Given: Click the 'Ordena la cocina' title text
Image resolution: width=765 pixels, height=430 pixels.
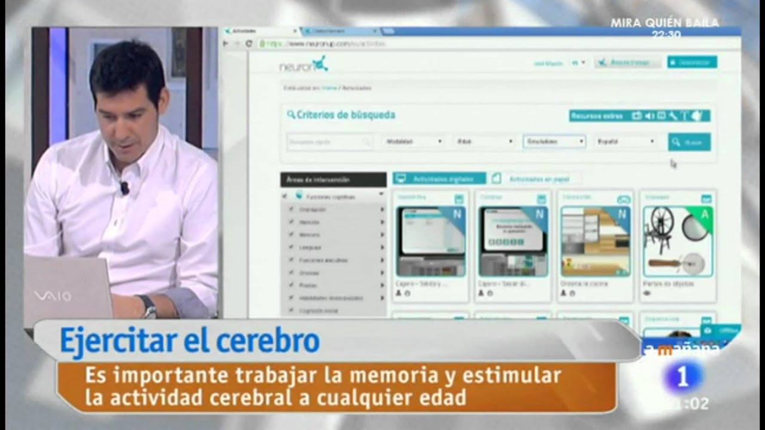Looking at the screenshot, I should (x=584, y=284).
